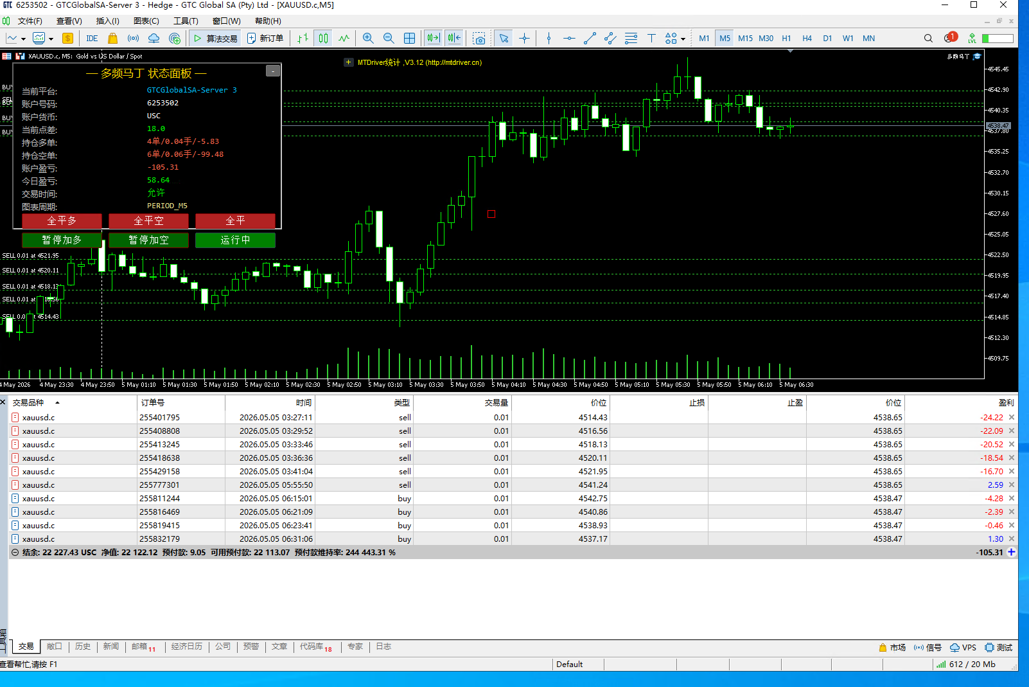The height and width of the screenshot is (687, 1029).
Task: Close order 255401795 with its X
Action: (x=1012, y=417)
